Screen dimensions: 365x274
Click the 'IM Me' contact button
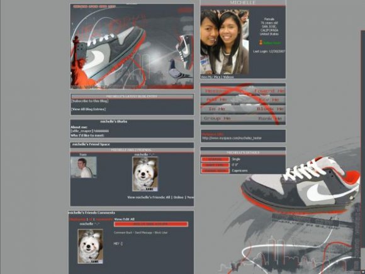[x=217, y=109]
